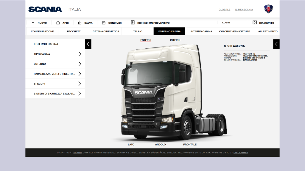Show Esterni view of truck

(146, 40)
